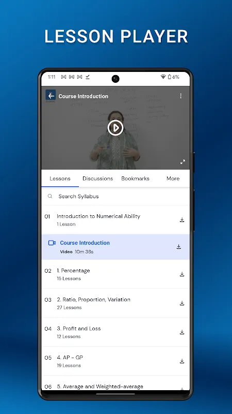This screenshot has height=414, width=232.
Task: Download the AP - GP section
Action: click(182, 361)
